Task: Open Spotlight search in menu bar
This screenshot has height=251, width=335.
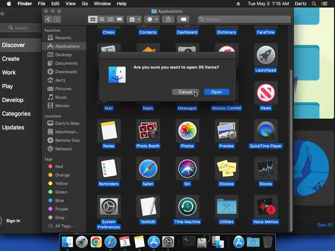Action: click(314, 4)
